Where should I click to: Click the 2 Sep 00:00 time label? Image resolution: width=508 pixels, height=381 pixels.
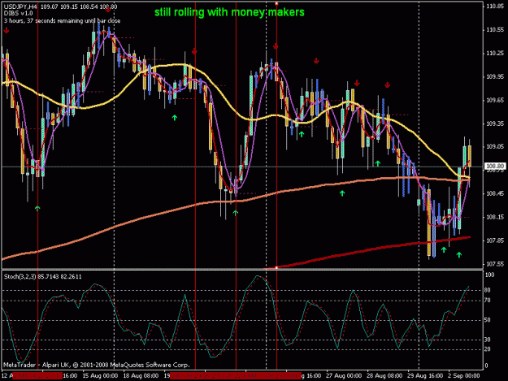tap(463, 376)
